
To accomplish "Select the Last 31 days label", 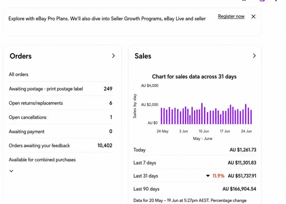I will tap(146, 176).
